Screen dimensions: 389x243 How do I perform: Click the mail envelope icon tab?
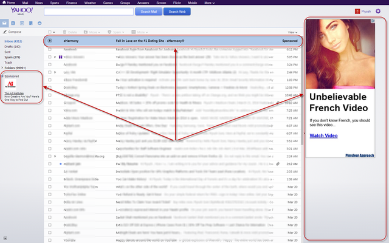[x=5, y=23]
